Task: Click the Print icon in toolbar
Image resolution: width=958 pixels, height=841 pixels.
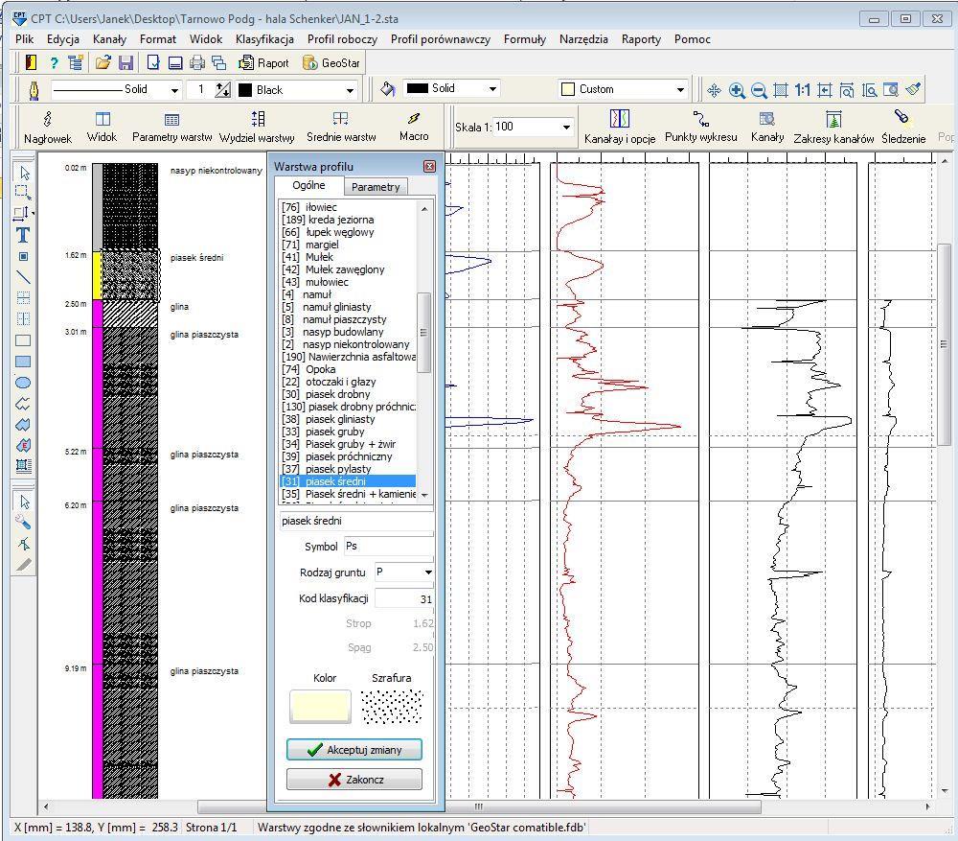Action: coord(196,62)
